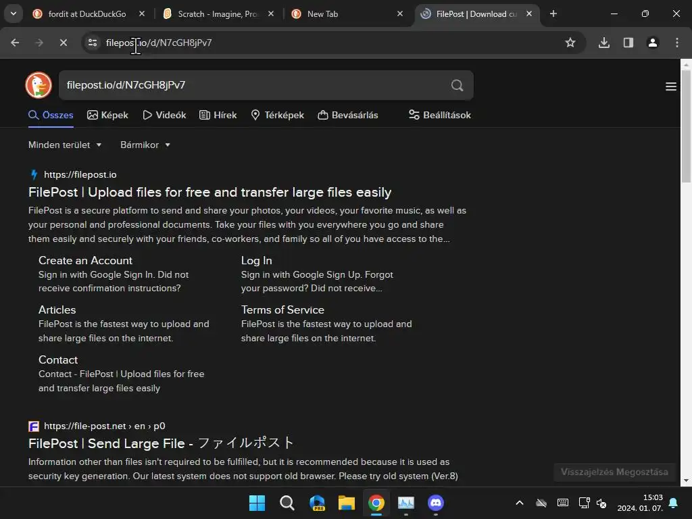Open Microsoft Edge in the taskbar
Screen dimensions: 692x519
[x=317, y=503]
